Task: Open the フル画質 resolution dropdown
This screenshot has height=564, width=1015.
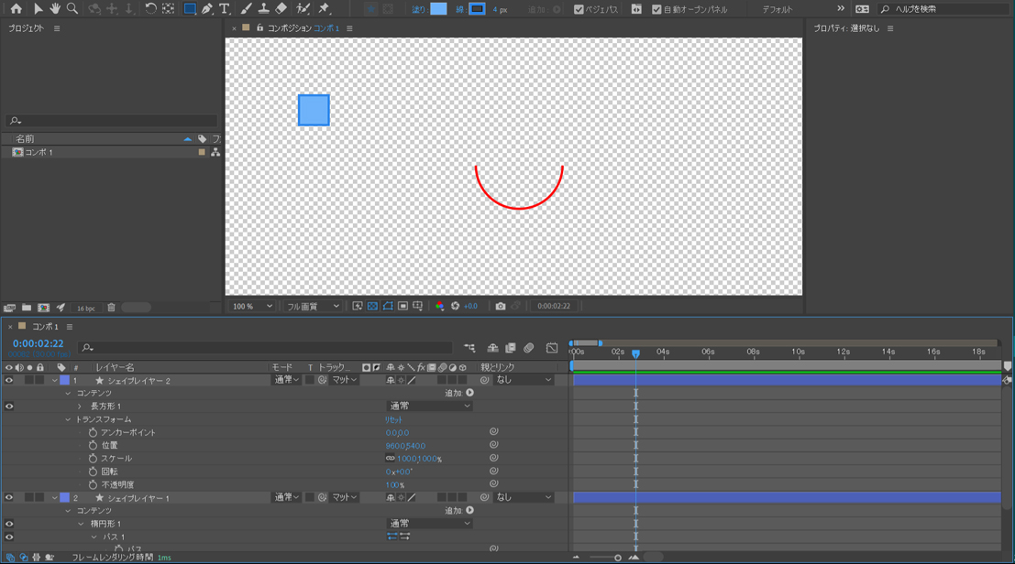Action: coord(313,307)
